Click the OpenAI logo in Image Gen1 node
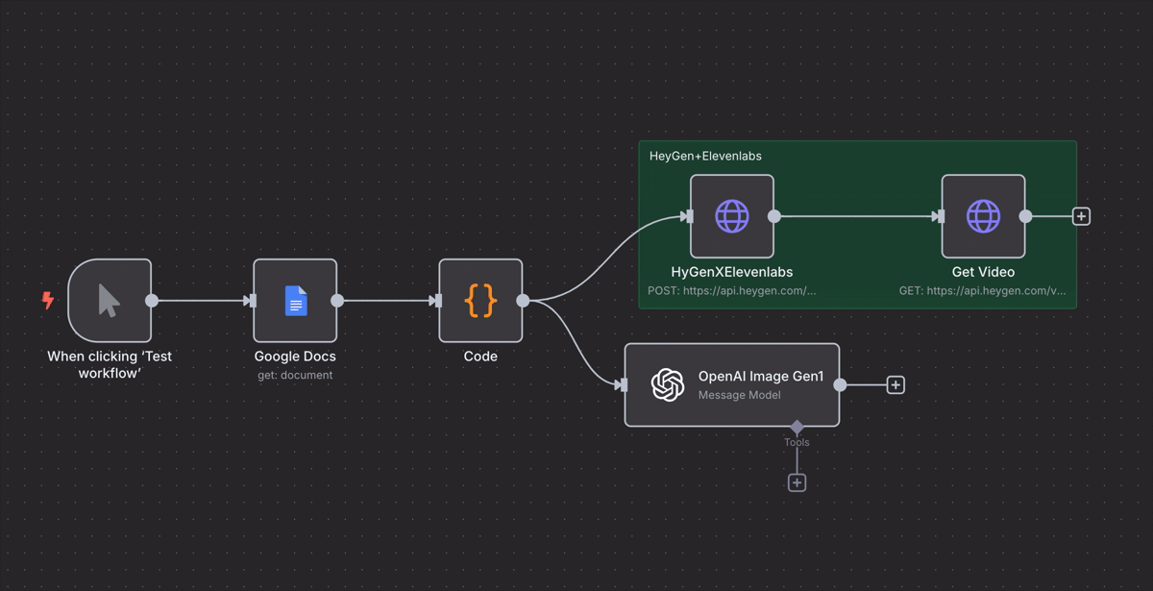Image resolution: width=1153 pixels, height=591 pixels. pyautogui.click(x=667, y=384)
